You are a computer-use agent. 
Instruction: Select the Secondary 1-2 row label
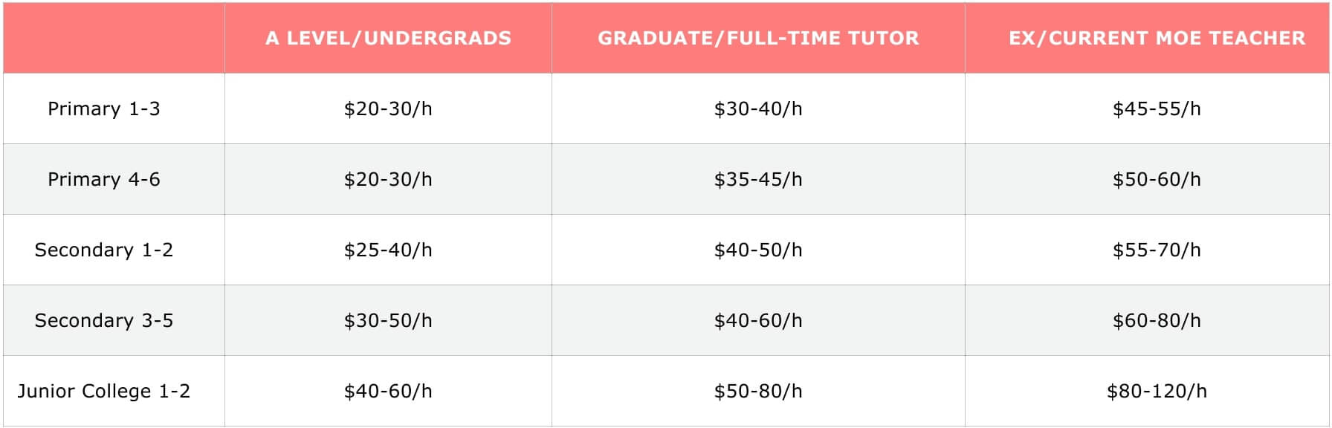[x=104, y=250]
